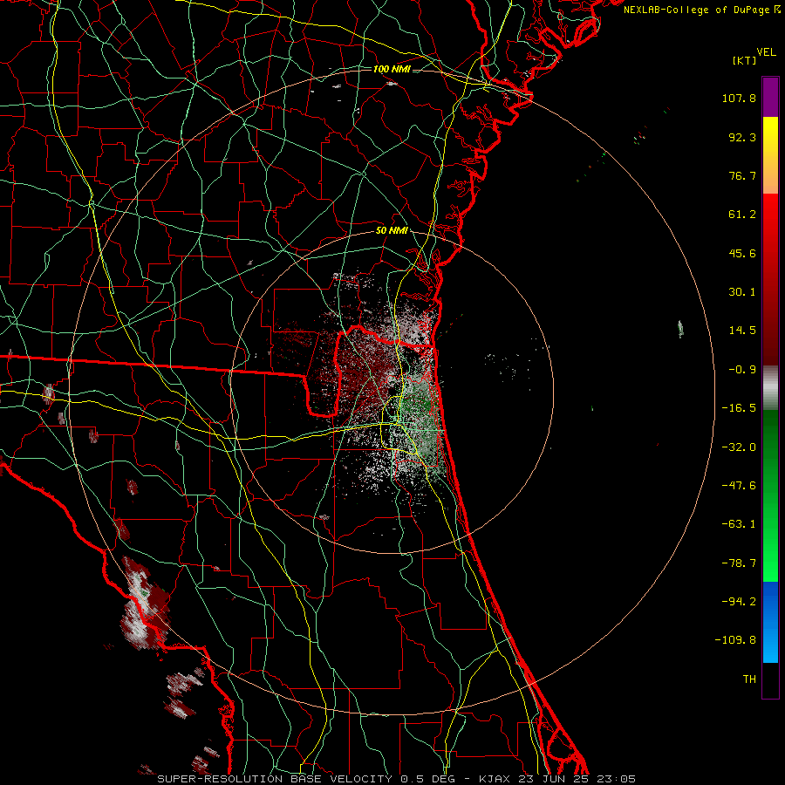
Task: Click the 30.1 legend value
Action: 742,292
